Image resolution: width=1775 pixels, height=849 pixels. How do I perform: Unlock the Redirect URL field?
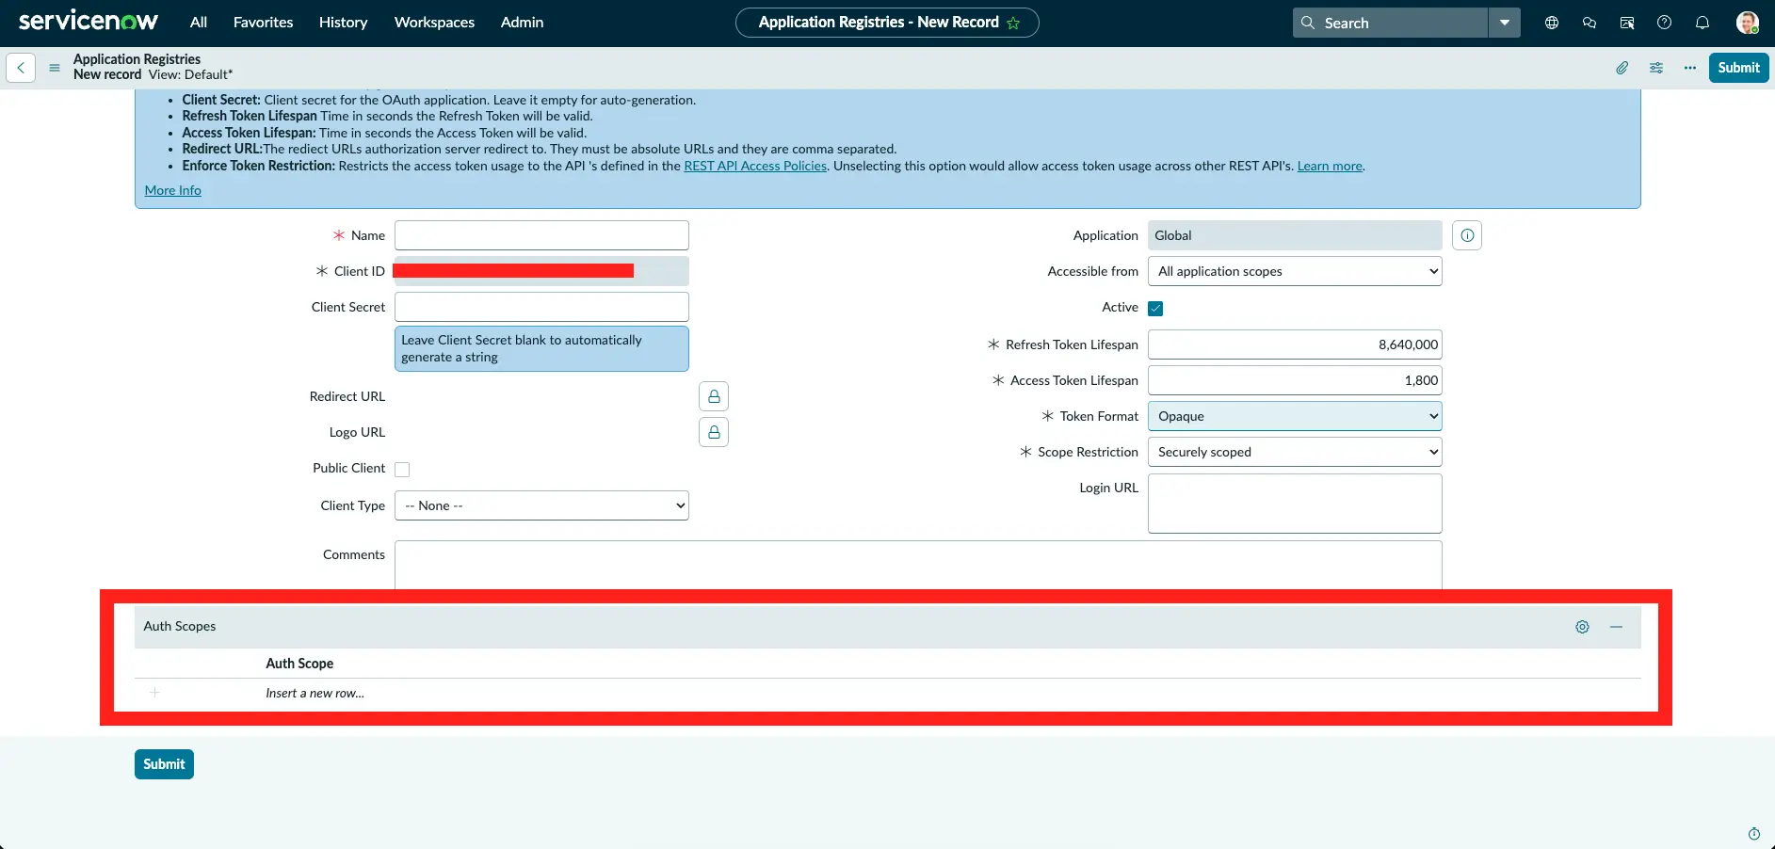[x=714, y=396]
